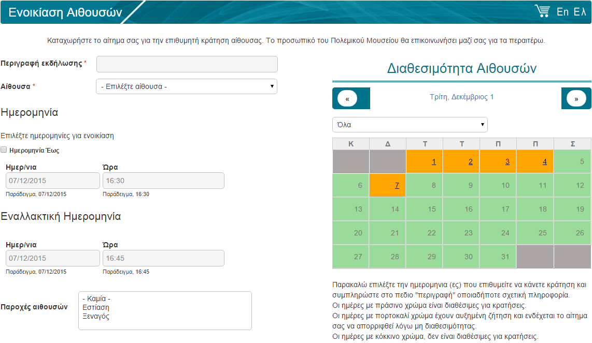Go to next month with » button
592x343 pixels.
(x=576, y=99)
